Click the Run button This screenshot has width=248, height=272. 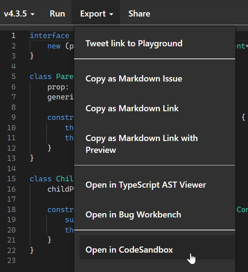(x=57, y=14)
